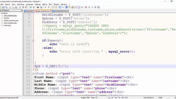
Task: Click the green Undo arrow
Action: [31, 7]
